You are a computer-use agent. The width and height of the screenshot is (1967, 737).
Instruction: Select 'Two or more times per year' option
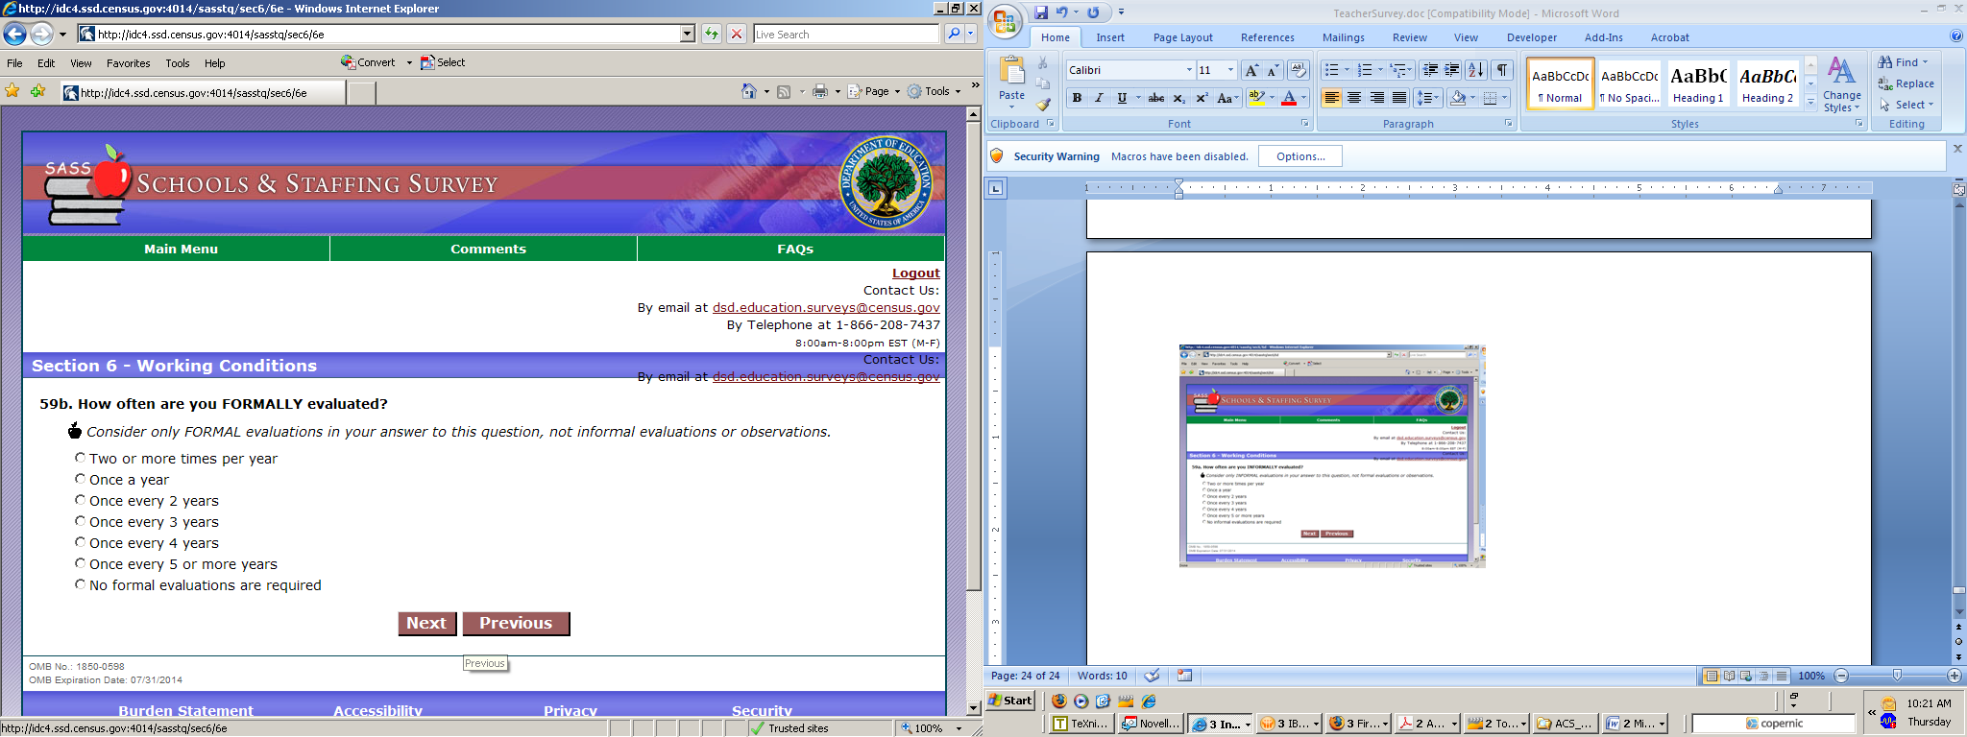click(81, 458)
